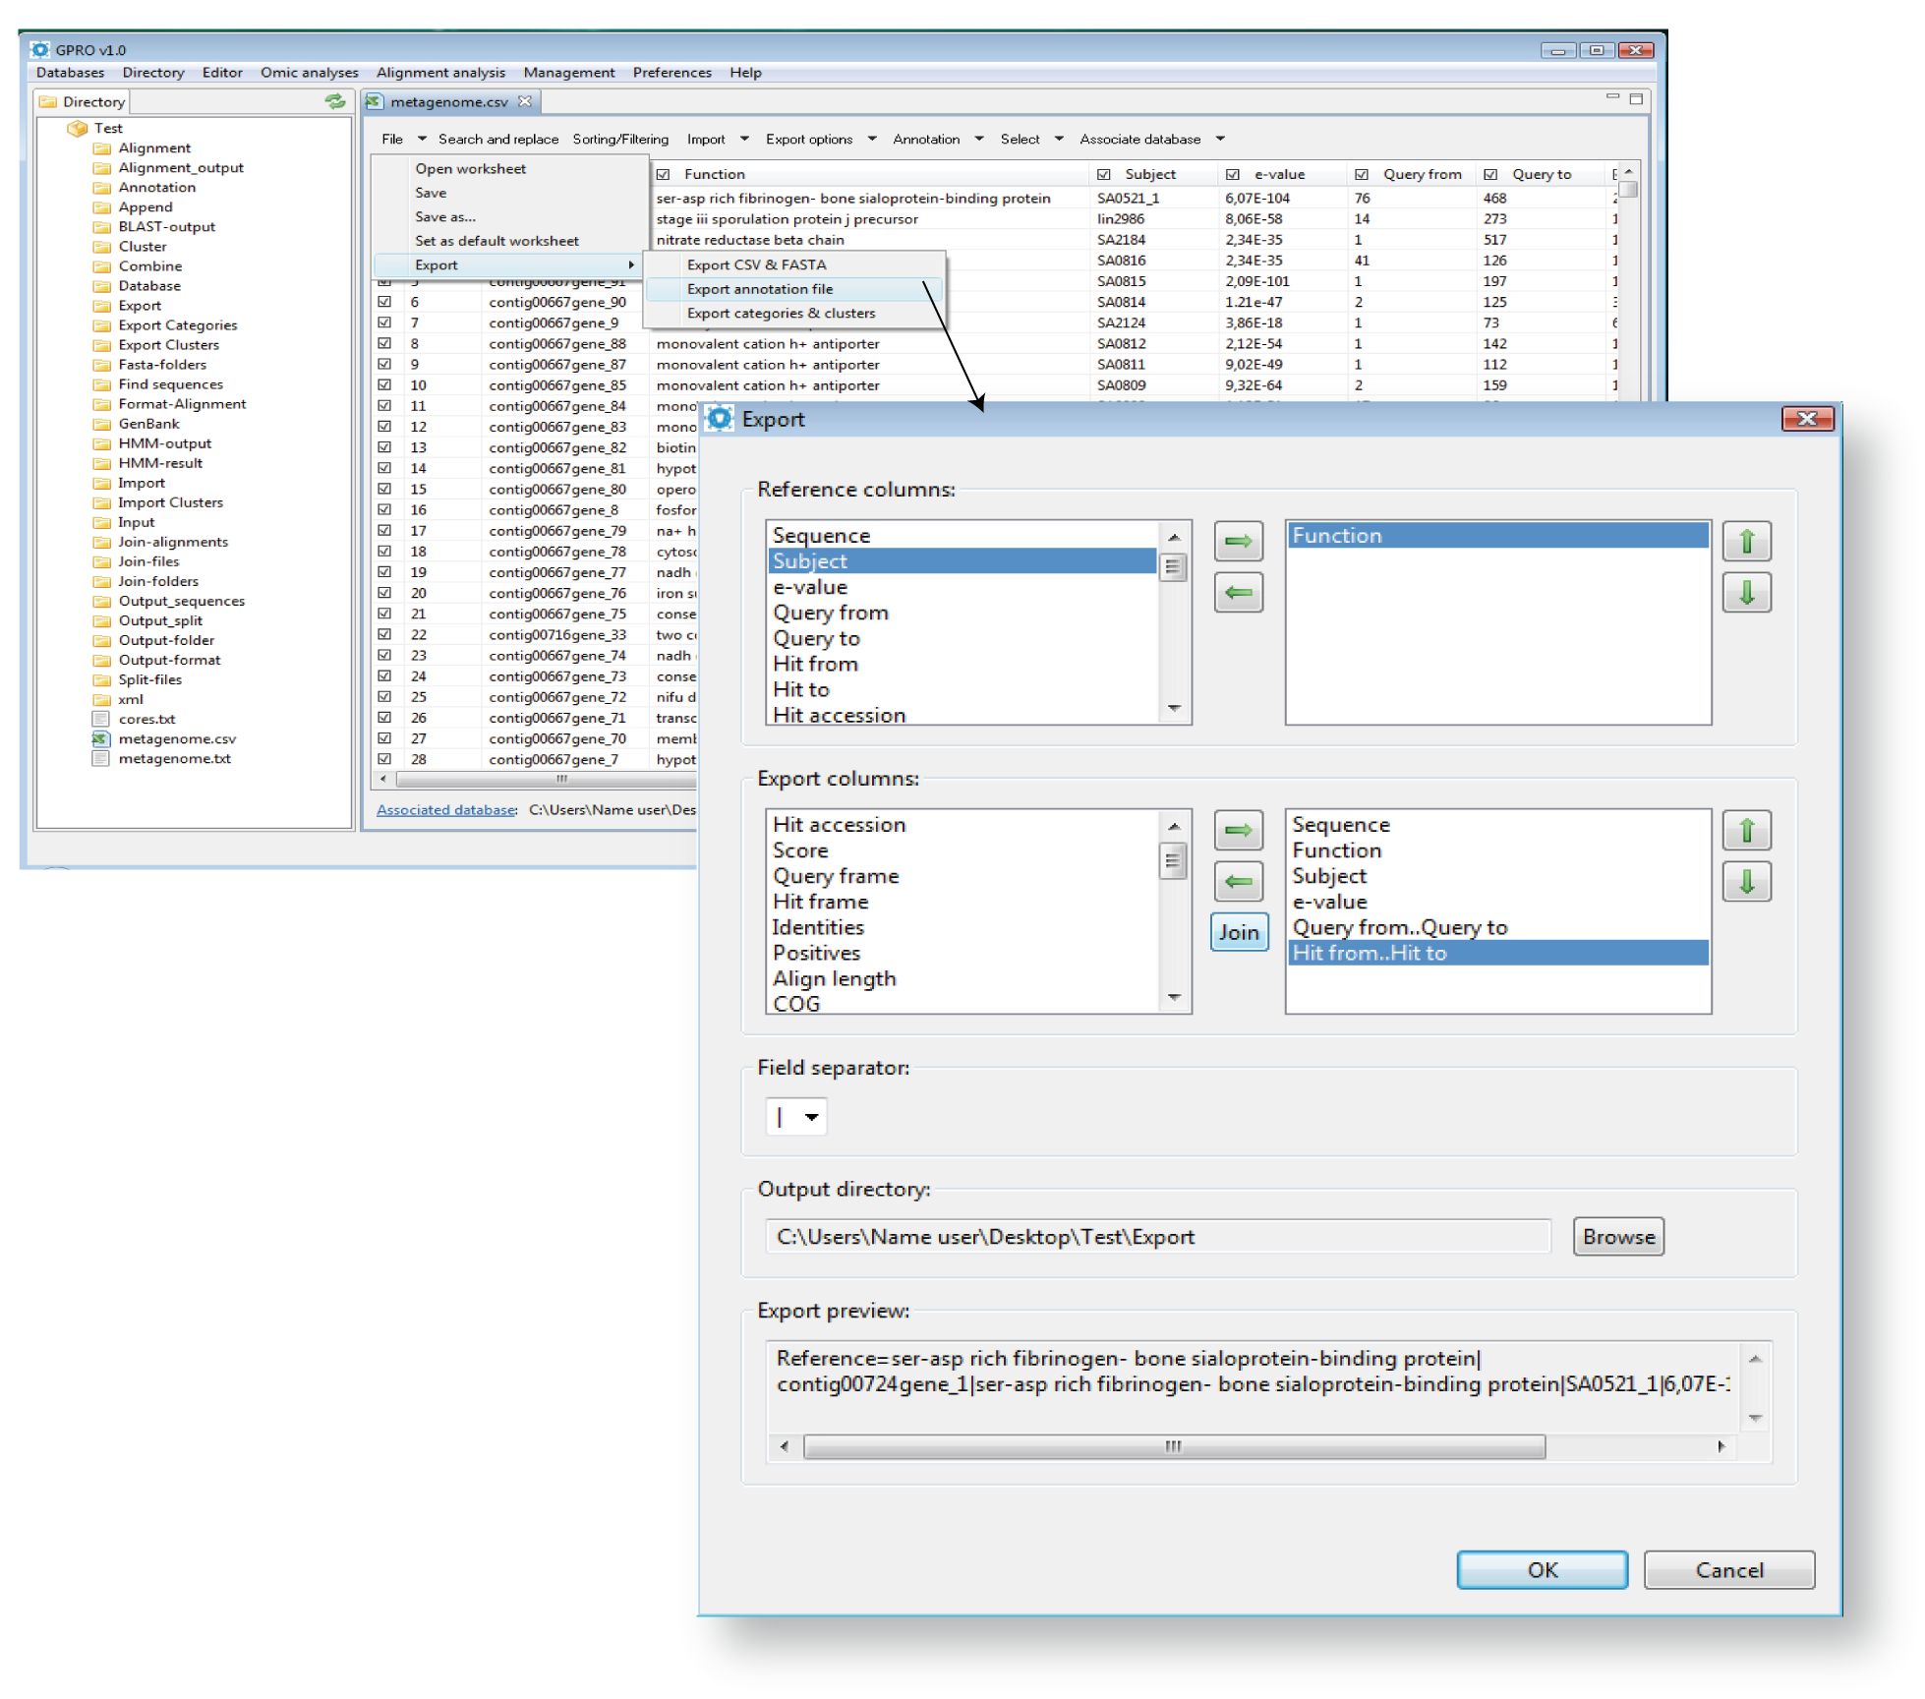Toggle the Function column header checkbox
1925x1699 pixels.
664,174
